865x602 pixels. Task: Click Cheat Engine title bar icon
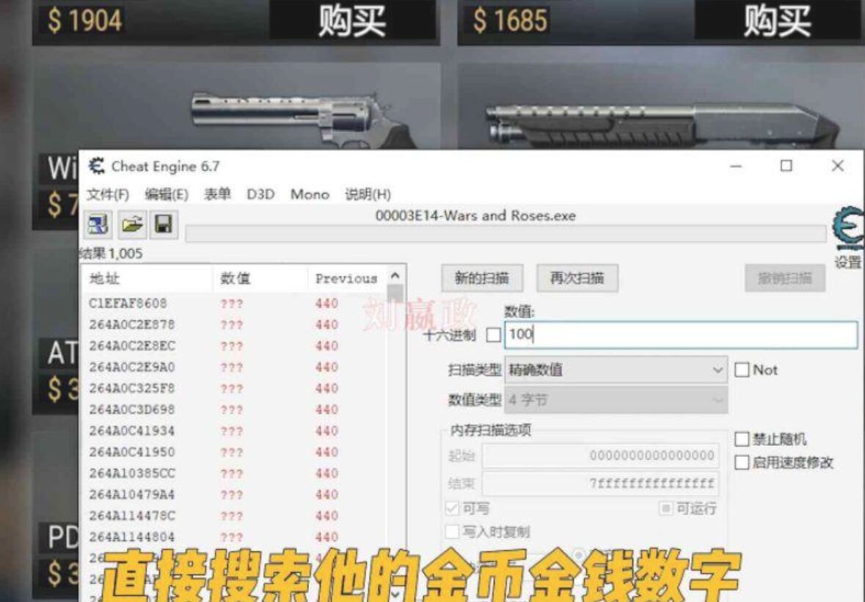pos(97,166)
